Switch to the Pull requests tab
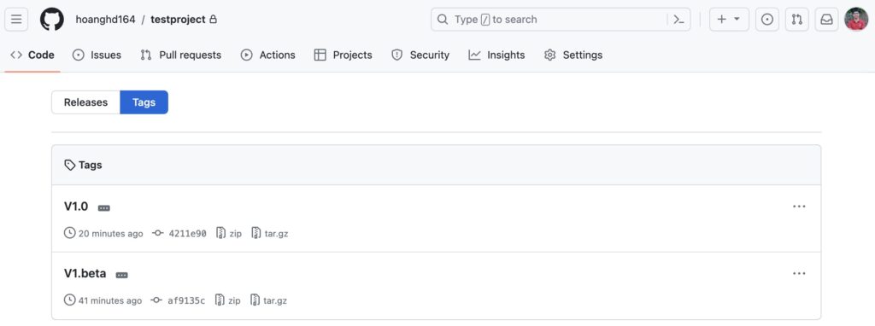This screenshot has height=326, width=875. coord(181,55)
